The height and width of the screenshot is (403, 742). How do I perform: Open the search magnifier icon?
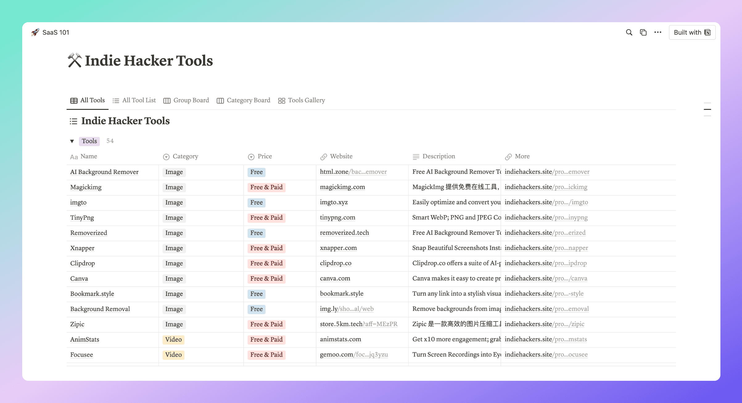(x=629, y=32)
